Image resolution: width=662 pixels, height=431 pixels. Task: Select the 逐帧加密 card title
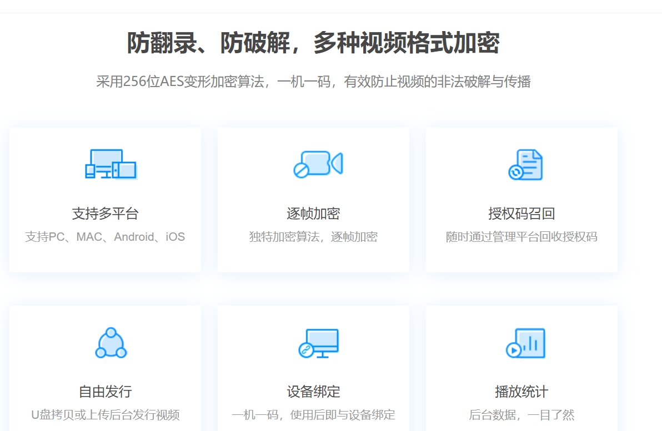click(313, 214)
